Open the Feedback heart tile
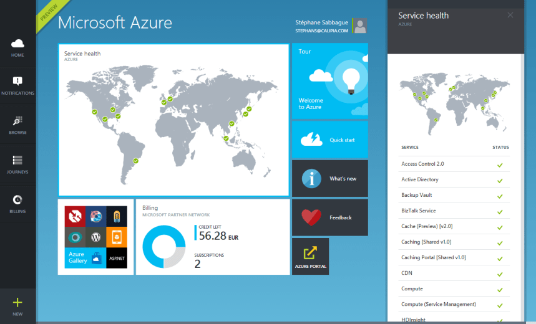 330,217
